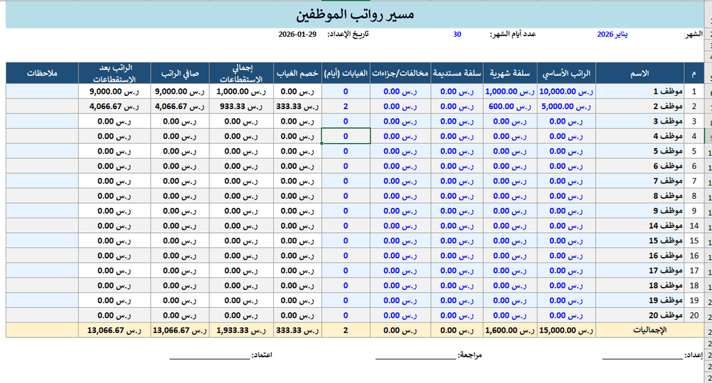Select the 4,066.67 net salary of موظف 2
712x383 pixels.
click(x=180, y=106)
